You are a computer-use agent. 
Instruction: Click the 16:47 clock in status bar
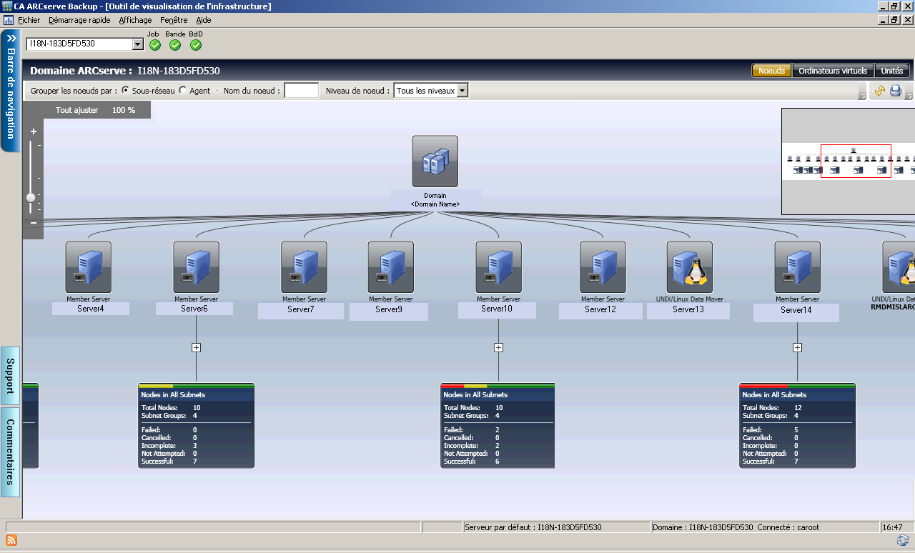892,527
